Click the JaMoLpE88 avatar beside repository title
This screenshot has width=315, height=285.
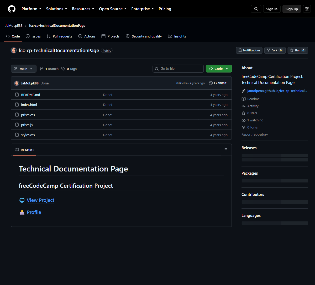click(14, 50)
